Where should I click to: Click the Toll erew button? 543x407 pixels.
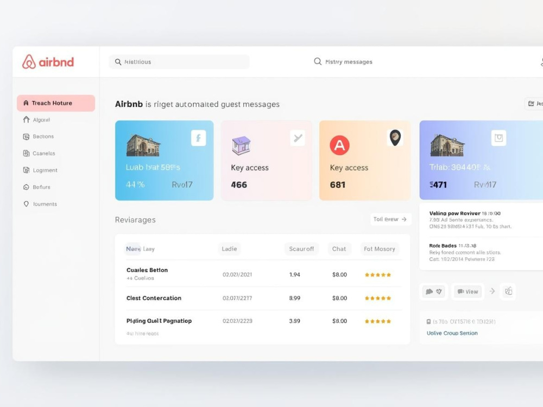[x=390, y=219]
